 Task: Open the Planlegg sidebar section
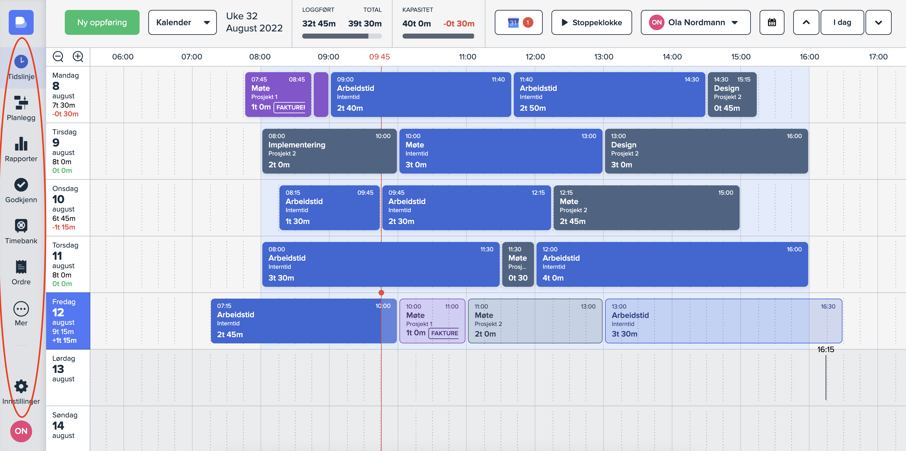pos(21,103)
